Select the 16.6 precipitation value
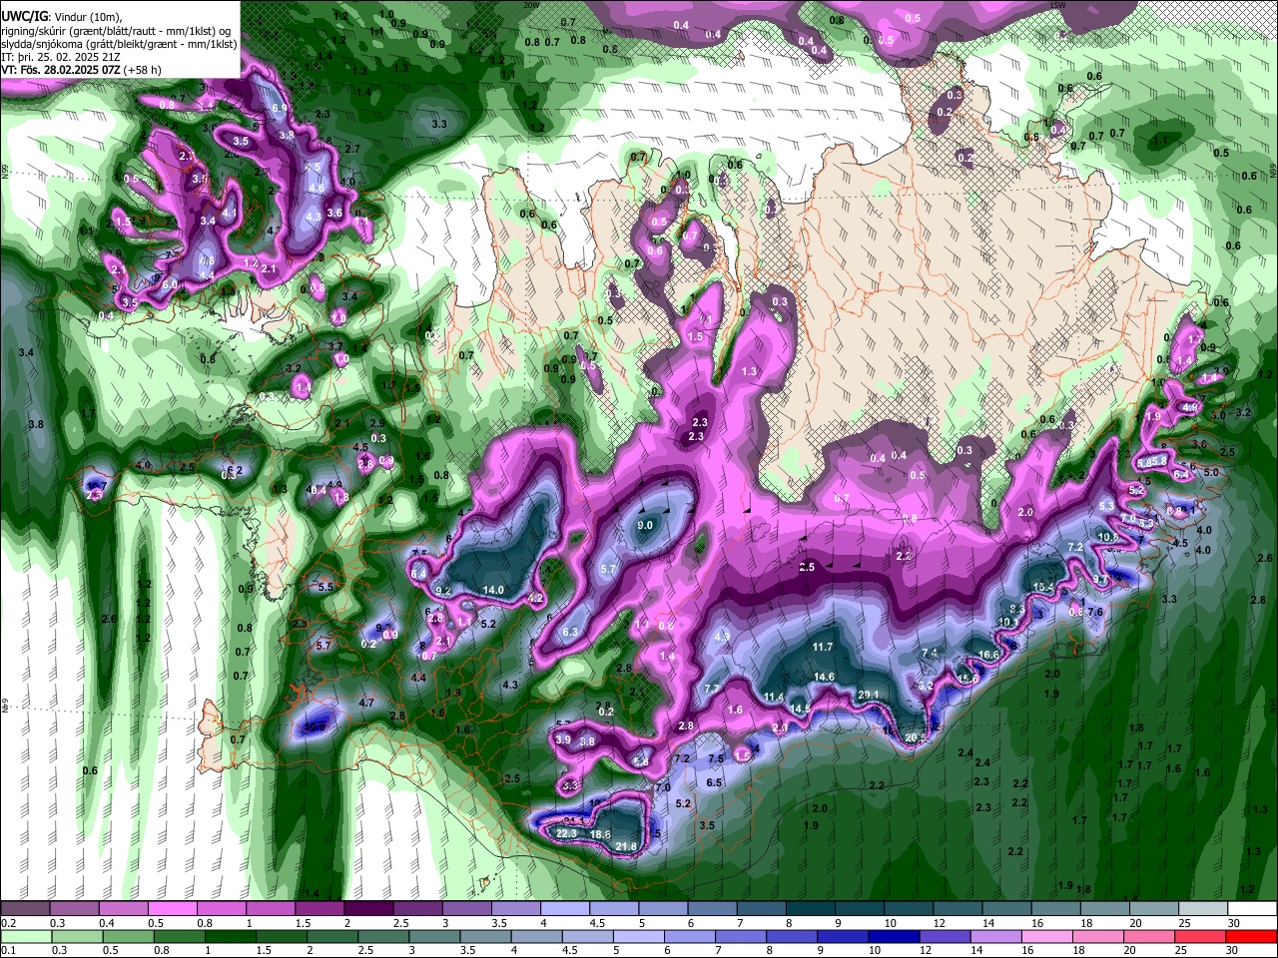The image size is (1278, 958). 988,655
